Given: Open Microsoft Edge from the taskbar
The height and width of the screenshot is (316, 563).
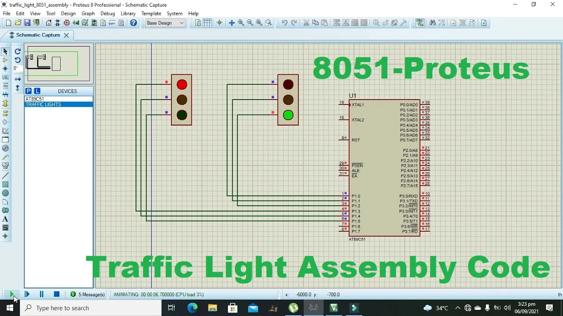Looking at the screenshot, I should [x=192, y=308].
